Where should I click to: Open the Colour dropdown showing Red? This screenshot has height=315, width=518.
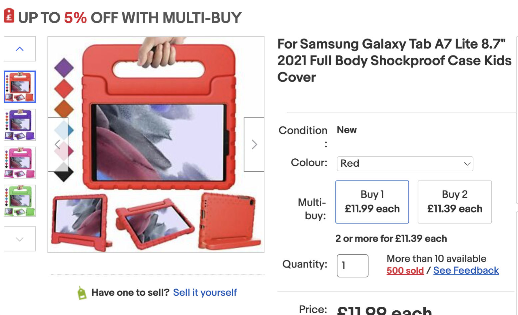tap(405, 164)
